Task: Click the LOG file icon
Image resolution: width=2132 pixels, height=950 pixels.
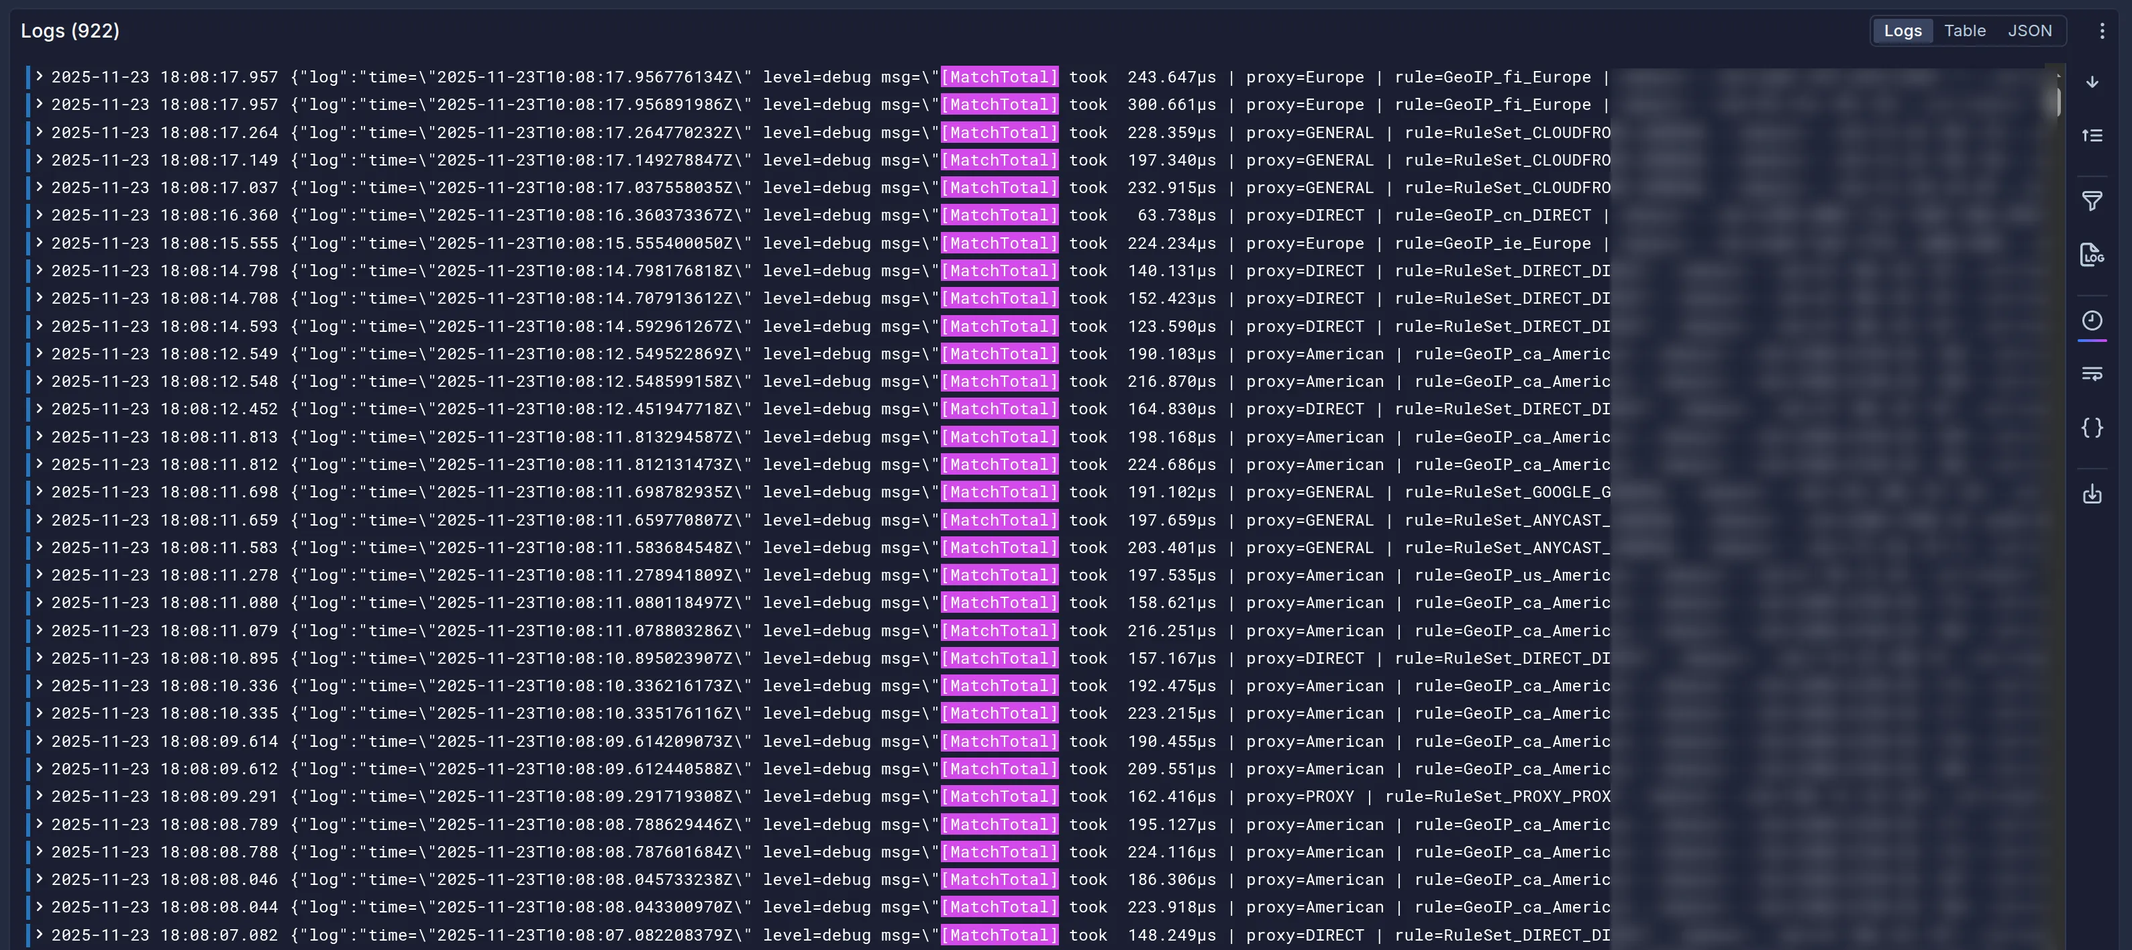Action: [2092, 255]
